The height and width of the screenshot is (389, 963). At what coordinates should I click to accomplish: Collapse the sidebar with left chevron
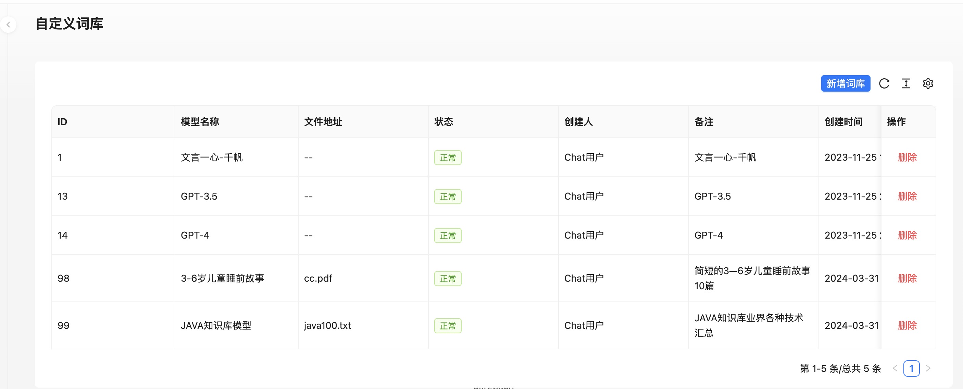8,25
